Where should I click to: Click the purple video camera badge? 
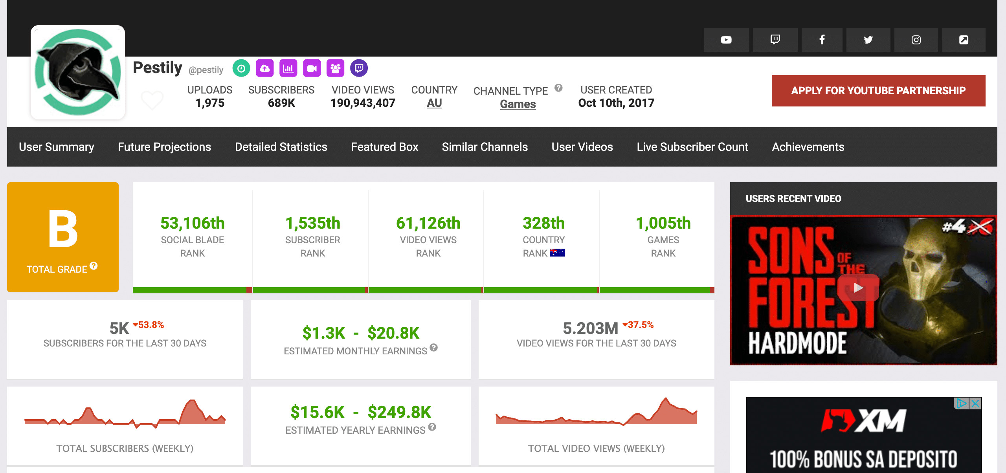click(x=312, y=68)
